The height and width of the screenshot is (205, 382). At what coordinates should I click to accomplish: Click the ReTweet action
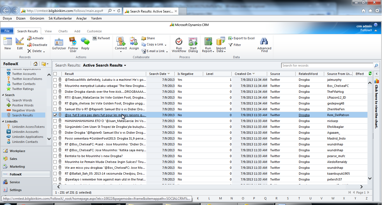coord(101,38)
